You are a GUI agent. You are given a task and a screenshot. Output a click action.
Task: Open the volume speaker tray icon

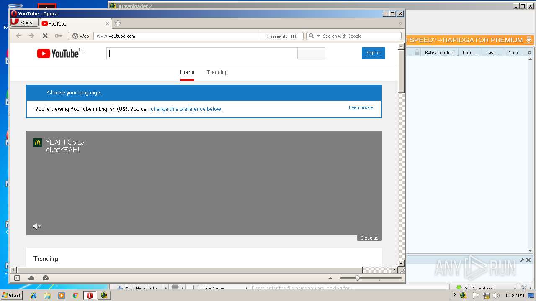496,296
